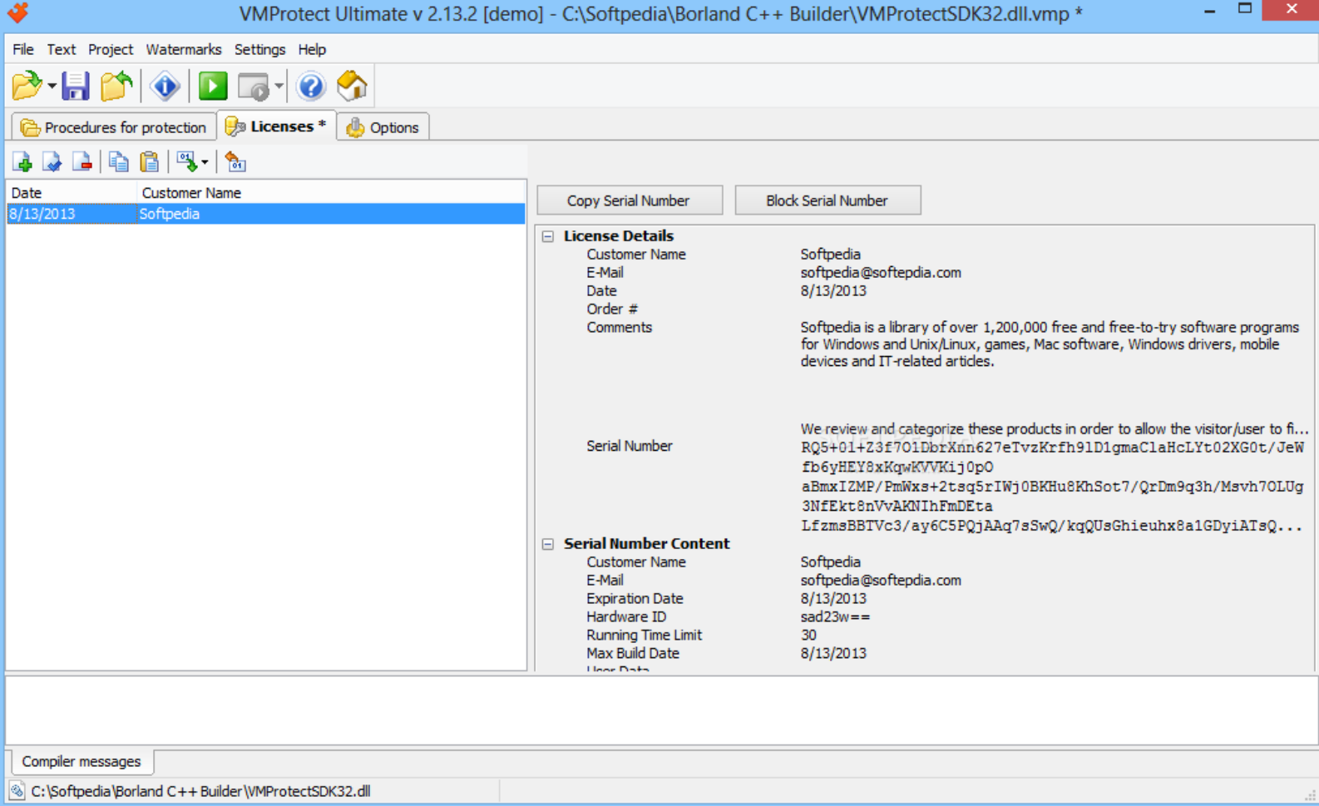
Task: Open the recent projects dropdown arrow
Action: [52, 86]
